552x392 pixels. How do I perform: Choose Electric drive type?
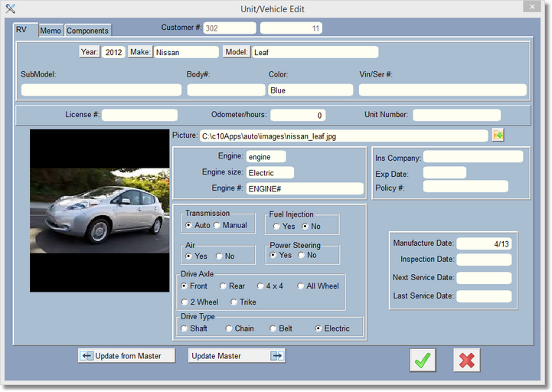[x=318, y=328]
